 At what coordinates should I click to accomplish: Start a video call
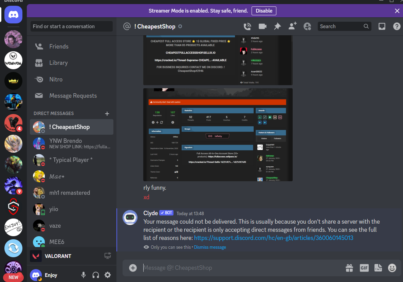tap(262, 26)
